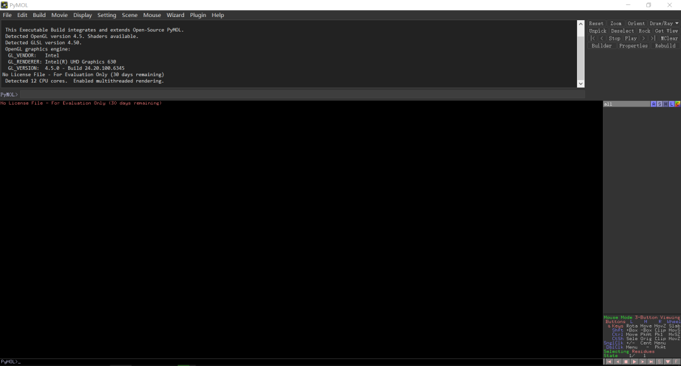Open the Draw/Ray dropdown

(663, 23)
